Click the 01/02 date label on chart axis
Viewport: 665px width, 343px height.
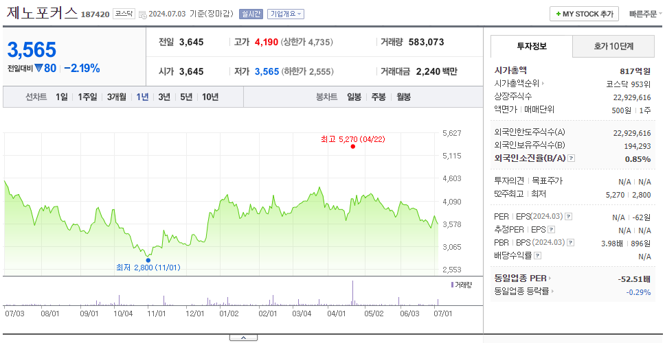click(229, 314)
